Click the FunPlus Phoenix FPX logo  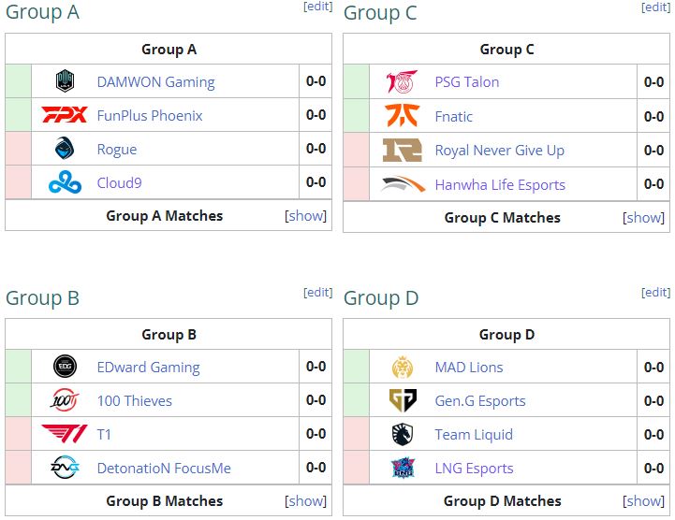(x=65, y=115)
